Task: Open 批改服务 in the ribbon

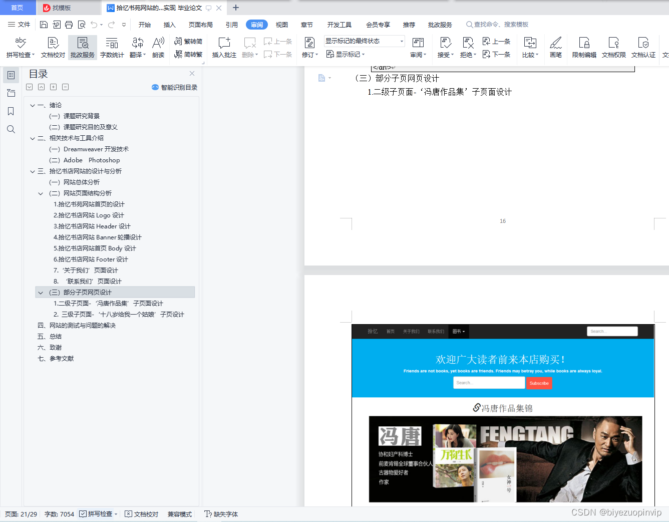Action: click(83, 48)
